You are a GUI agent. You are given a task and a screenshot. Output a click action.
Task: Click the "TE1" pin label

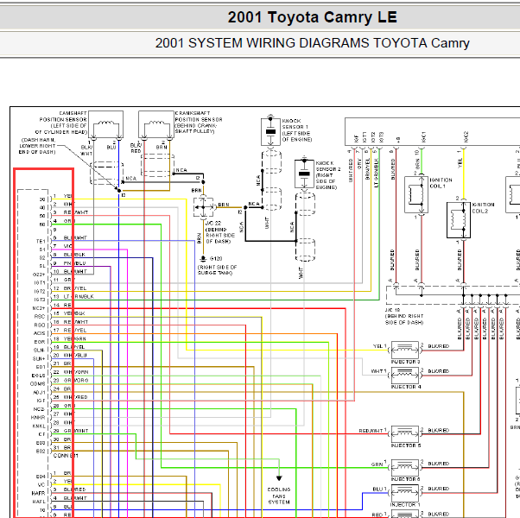41,241
